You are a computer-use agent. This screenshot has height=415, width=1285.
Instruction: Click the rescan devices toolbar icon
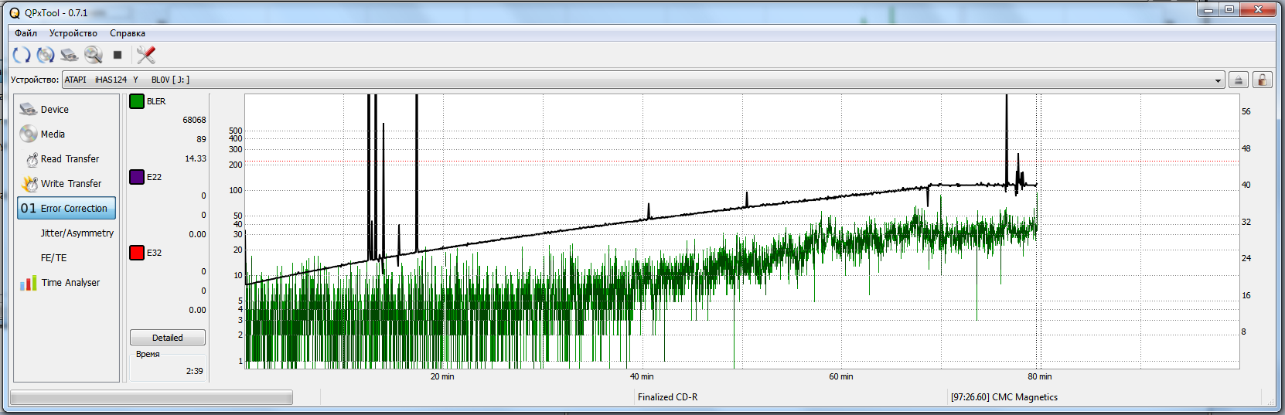coord(22,55)
